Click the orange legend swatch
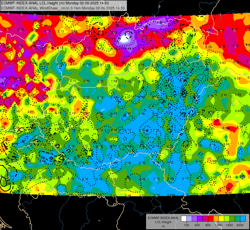This screenshot has width=250, height=230. click(216, 219)
